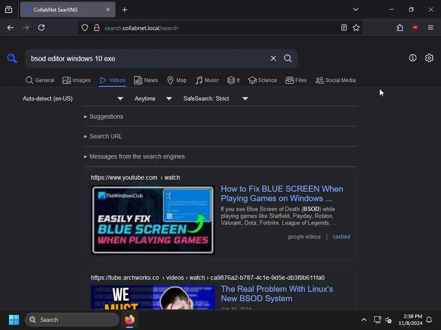Open Firefox View recent browsing

[9, 9]
